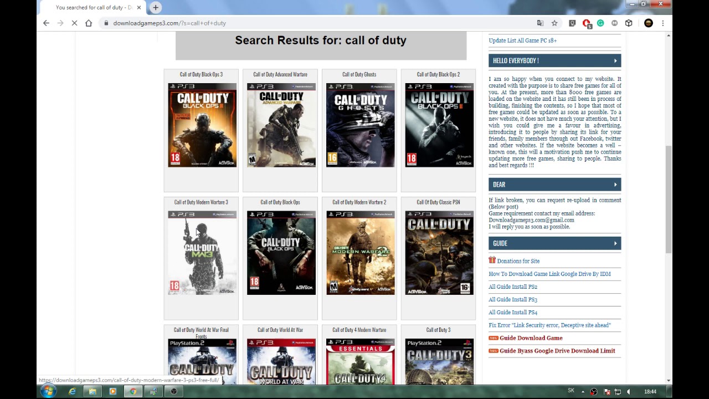The image size is (709, 399).
Task: Click 'Call of Duty Modern Warfare 2' title link
Action: pyautogui.click(x=359, y=202)
